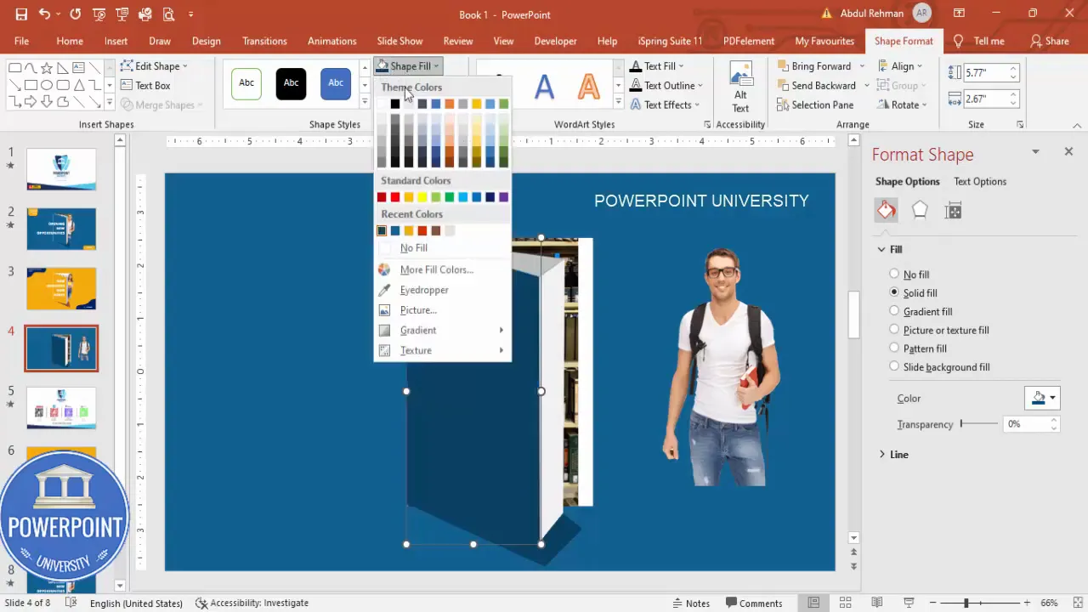Select the star shape in Insert Shapes
The height and width of the screenshot is (612, 1088).
pyautogui.click(x=48, y=68)
